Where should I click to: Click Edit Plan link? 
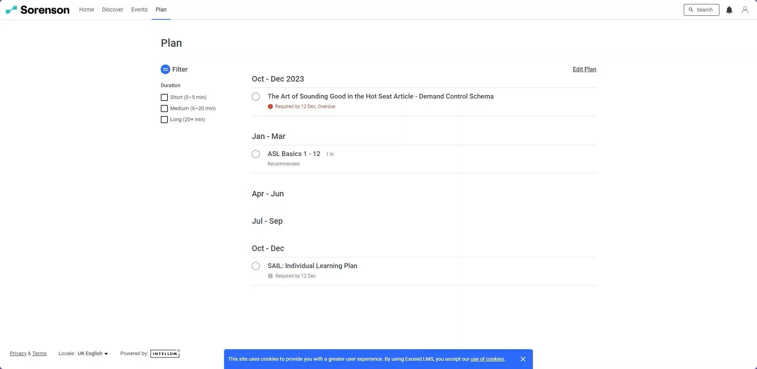[584, 69]
